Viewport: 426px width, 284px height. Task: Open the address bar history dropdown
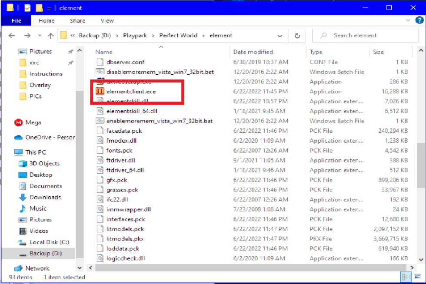(x=280, y=35)
